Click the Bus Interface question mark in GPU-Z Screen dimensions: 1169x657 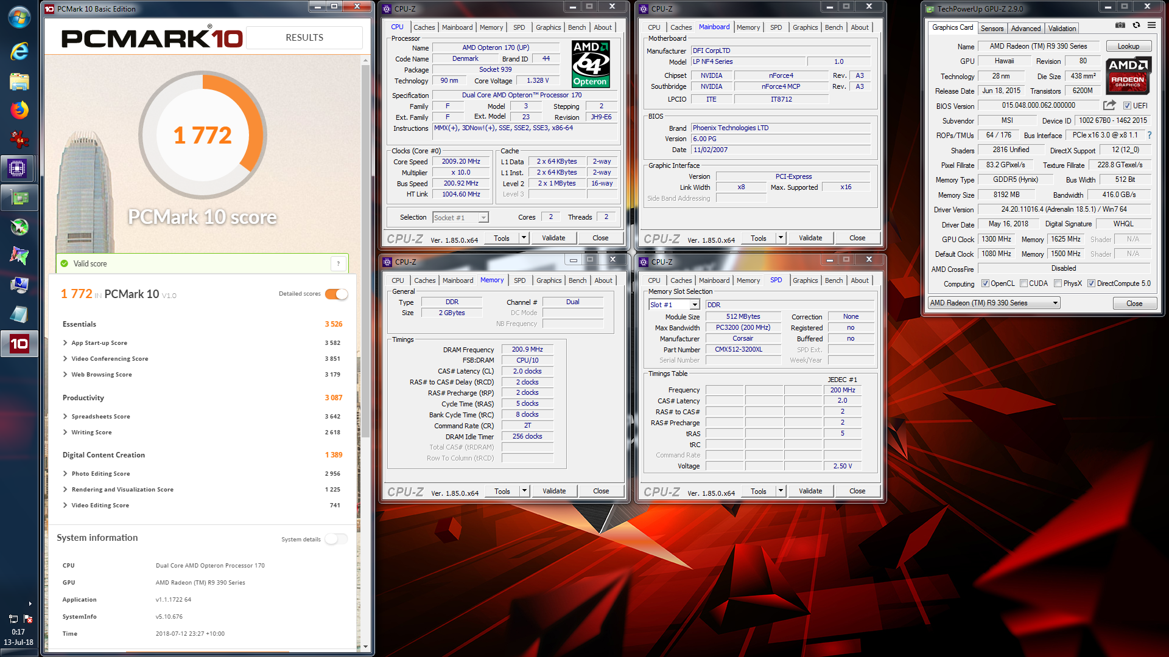[1150, 135]
